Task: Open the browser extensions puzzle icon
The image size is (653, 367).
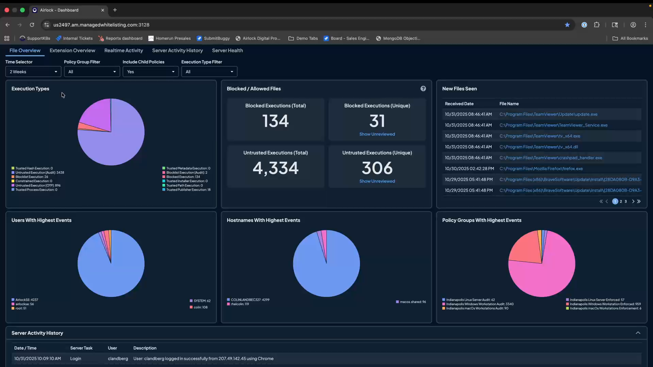Action: (x=597, y=25)
